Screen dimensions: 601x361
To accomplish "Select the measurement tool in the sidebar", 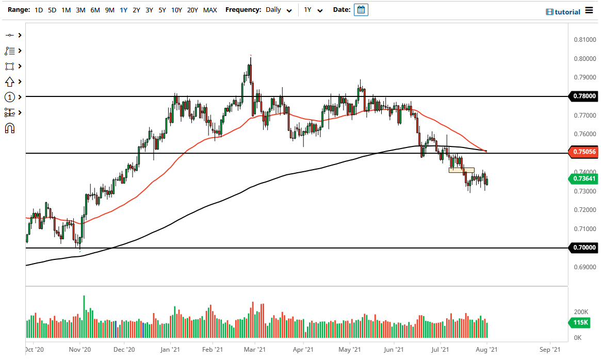I will point(9,112).
